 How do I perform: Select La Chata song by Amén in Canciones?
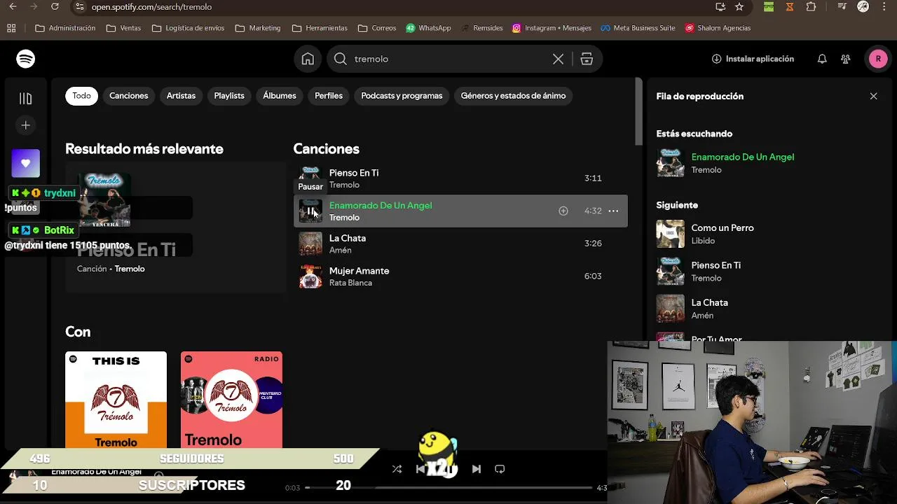point(460,244)
